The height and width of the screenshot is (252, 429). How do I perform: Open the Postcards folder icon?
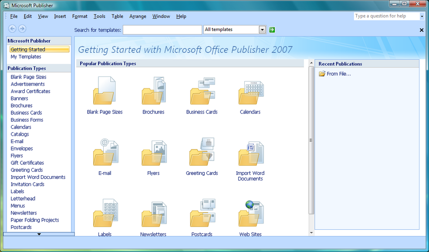point(203,213)
